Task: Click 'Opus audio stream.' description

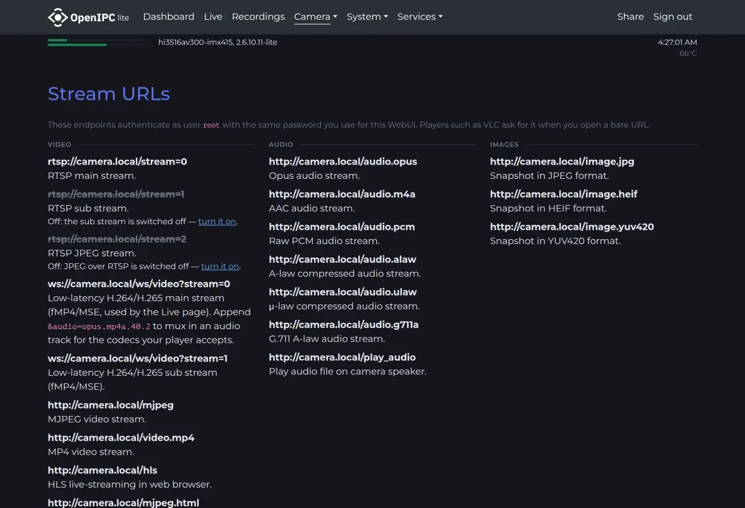Action: coord(314,176)
